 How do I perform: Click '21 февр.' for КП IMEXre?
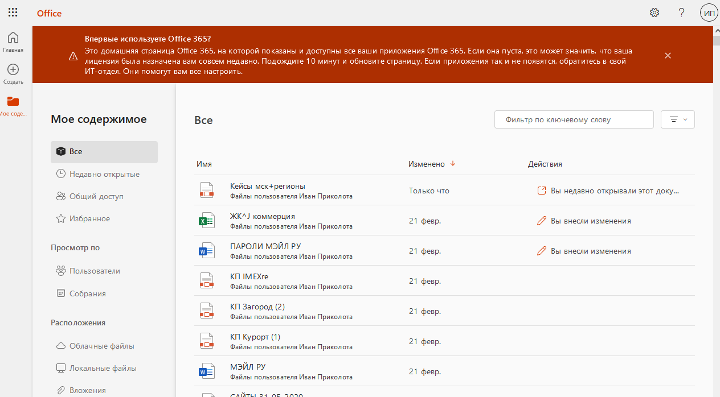pos(425,281)
